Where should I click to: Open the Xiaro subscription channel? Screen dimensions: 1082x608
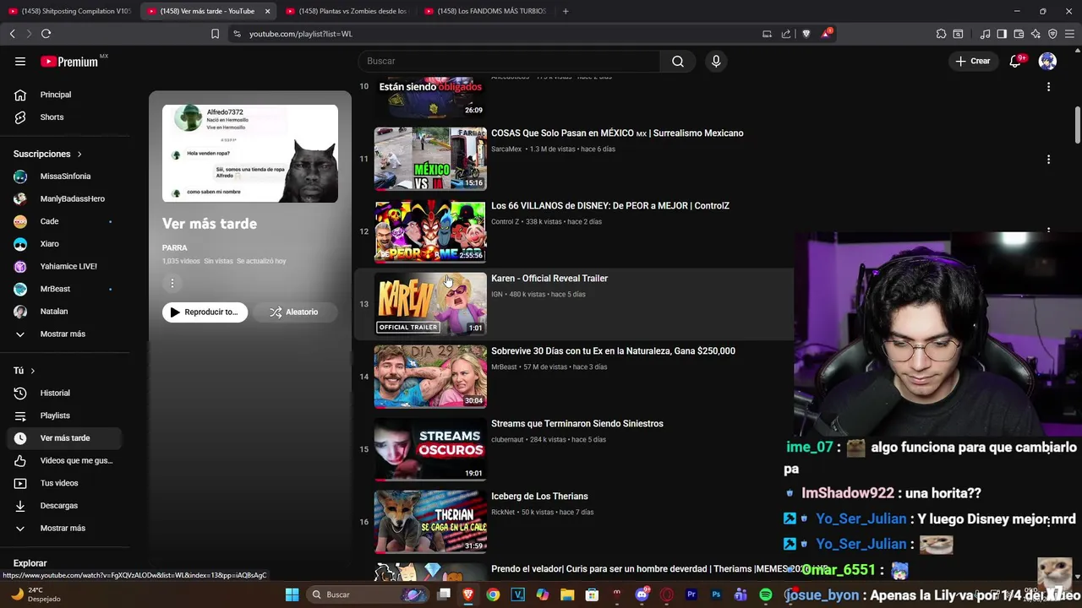66,244
